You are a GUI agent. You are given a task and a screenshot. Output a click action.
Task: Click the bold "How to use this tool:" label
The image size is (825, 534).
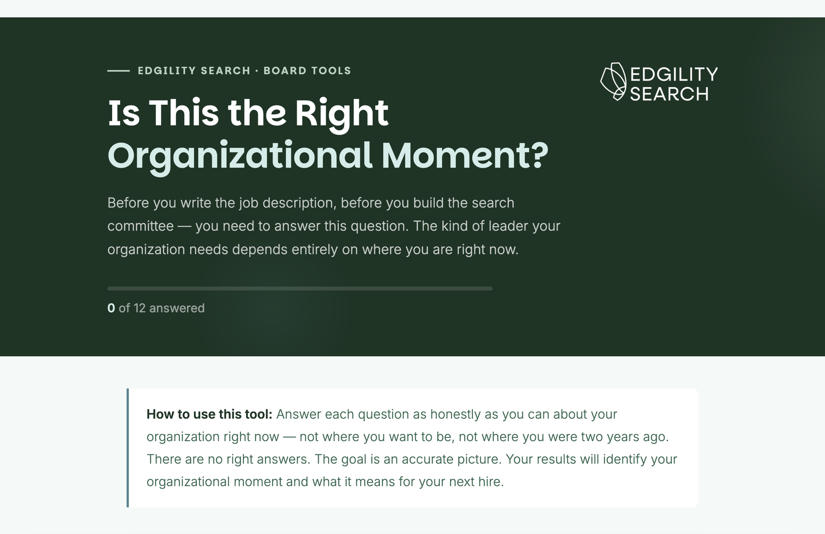[209, 414]
